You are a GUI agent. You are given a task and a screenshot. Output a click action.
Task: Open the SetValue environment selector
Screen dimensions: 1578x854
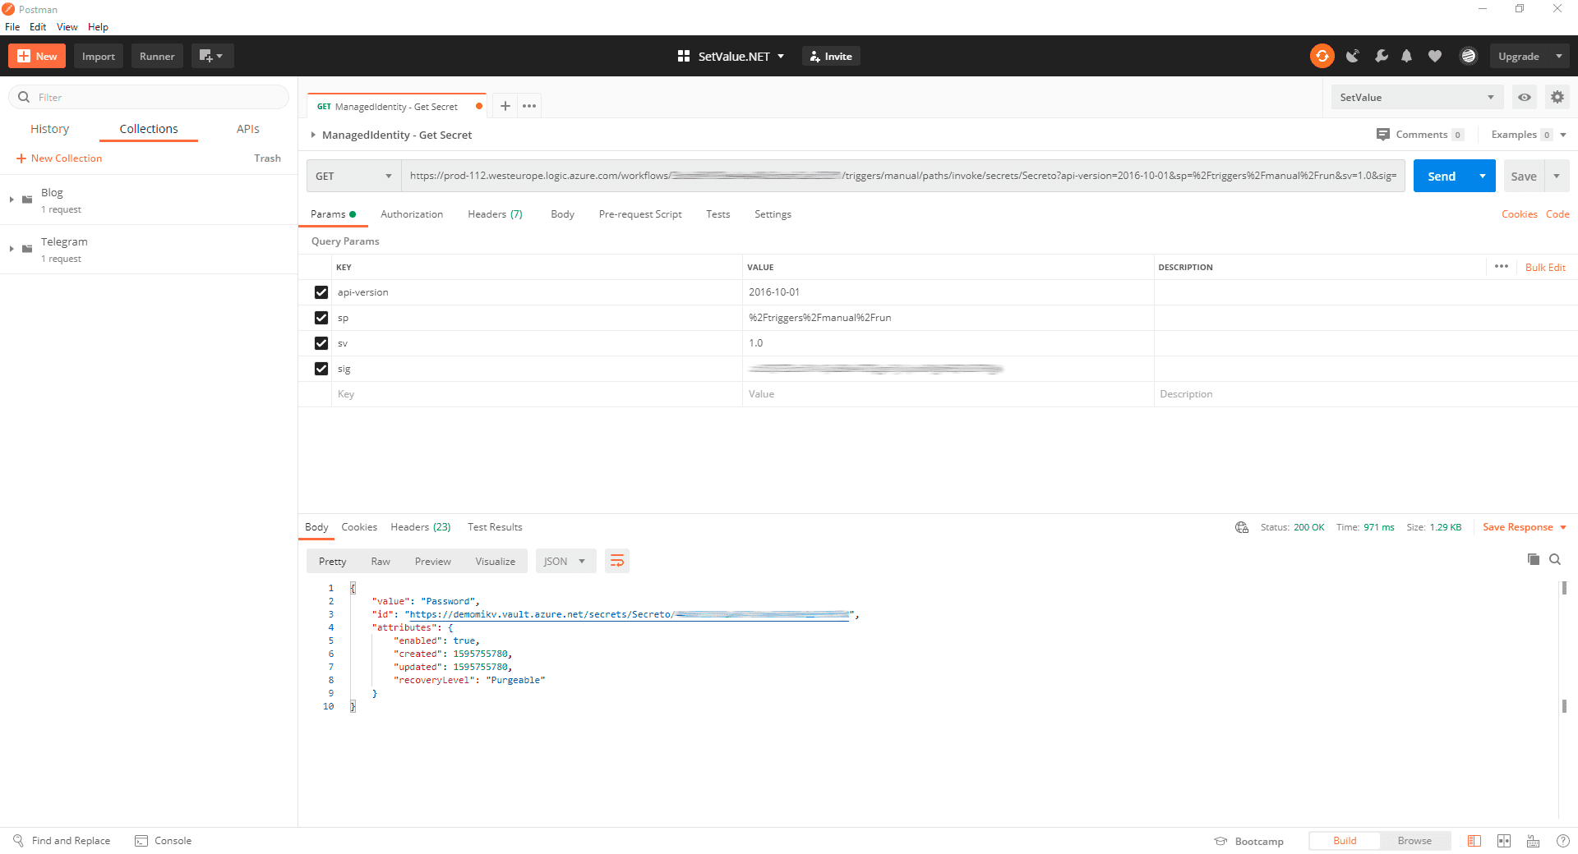pos(1417,97)
